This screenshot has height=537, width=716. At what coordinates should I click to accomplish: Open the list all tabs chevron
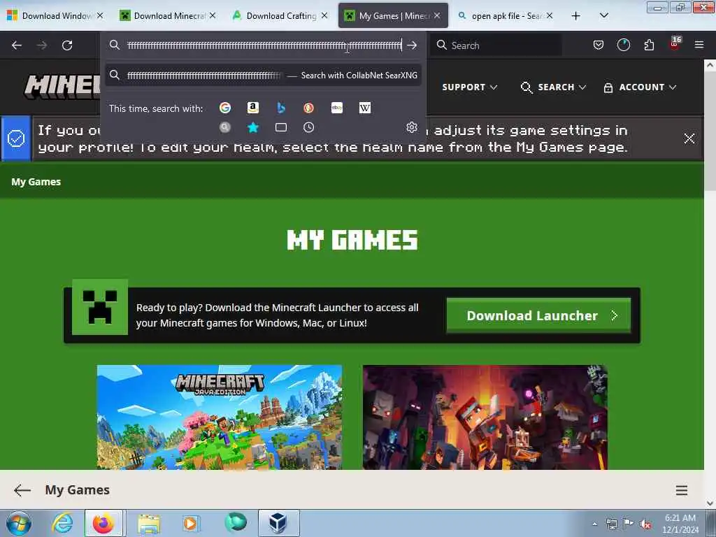(603, 15)
